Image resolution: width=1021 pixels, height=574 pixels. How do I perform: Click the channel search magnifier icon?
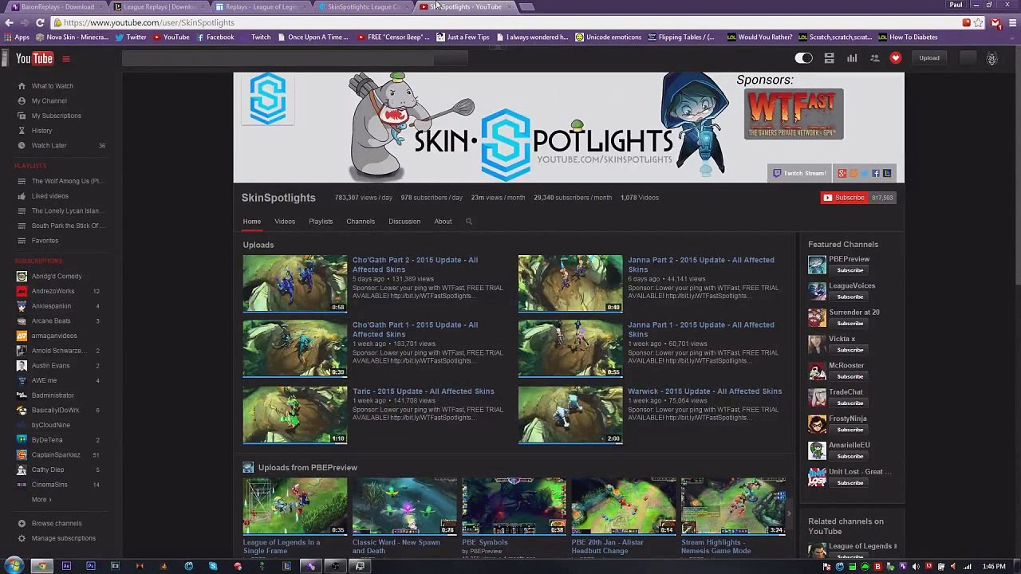point(469,222)
